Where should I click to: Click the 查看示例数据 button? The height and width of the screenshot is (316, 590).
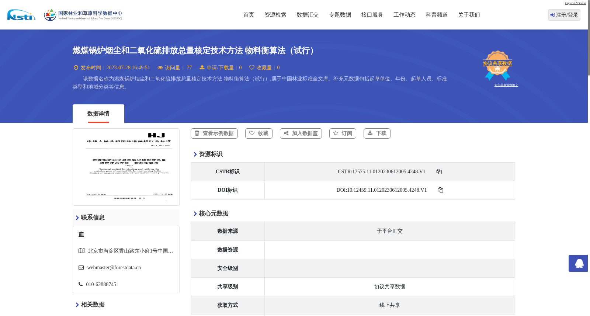[214, 133]
